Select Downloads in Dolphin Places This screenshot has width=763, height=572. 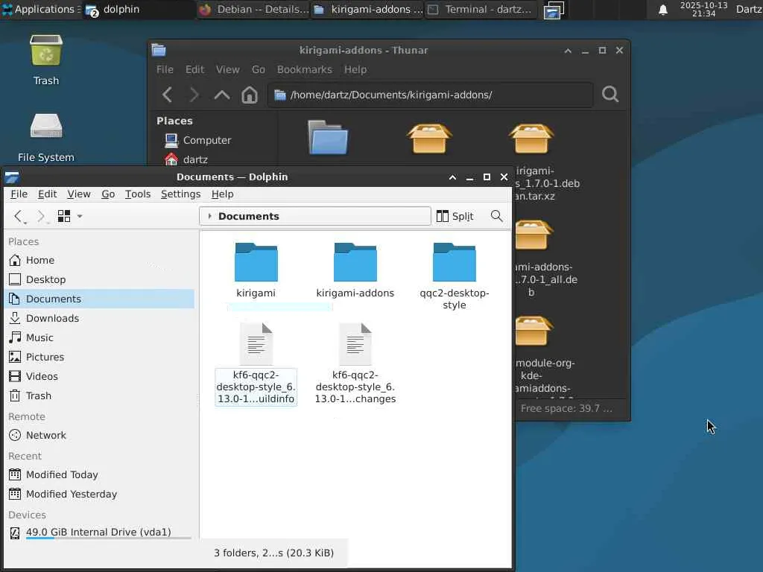[x=100, y=318]
